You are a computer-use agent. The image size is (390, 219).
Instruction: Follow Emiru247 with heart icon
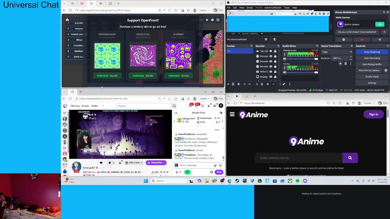(101, 163)
